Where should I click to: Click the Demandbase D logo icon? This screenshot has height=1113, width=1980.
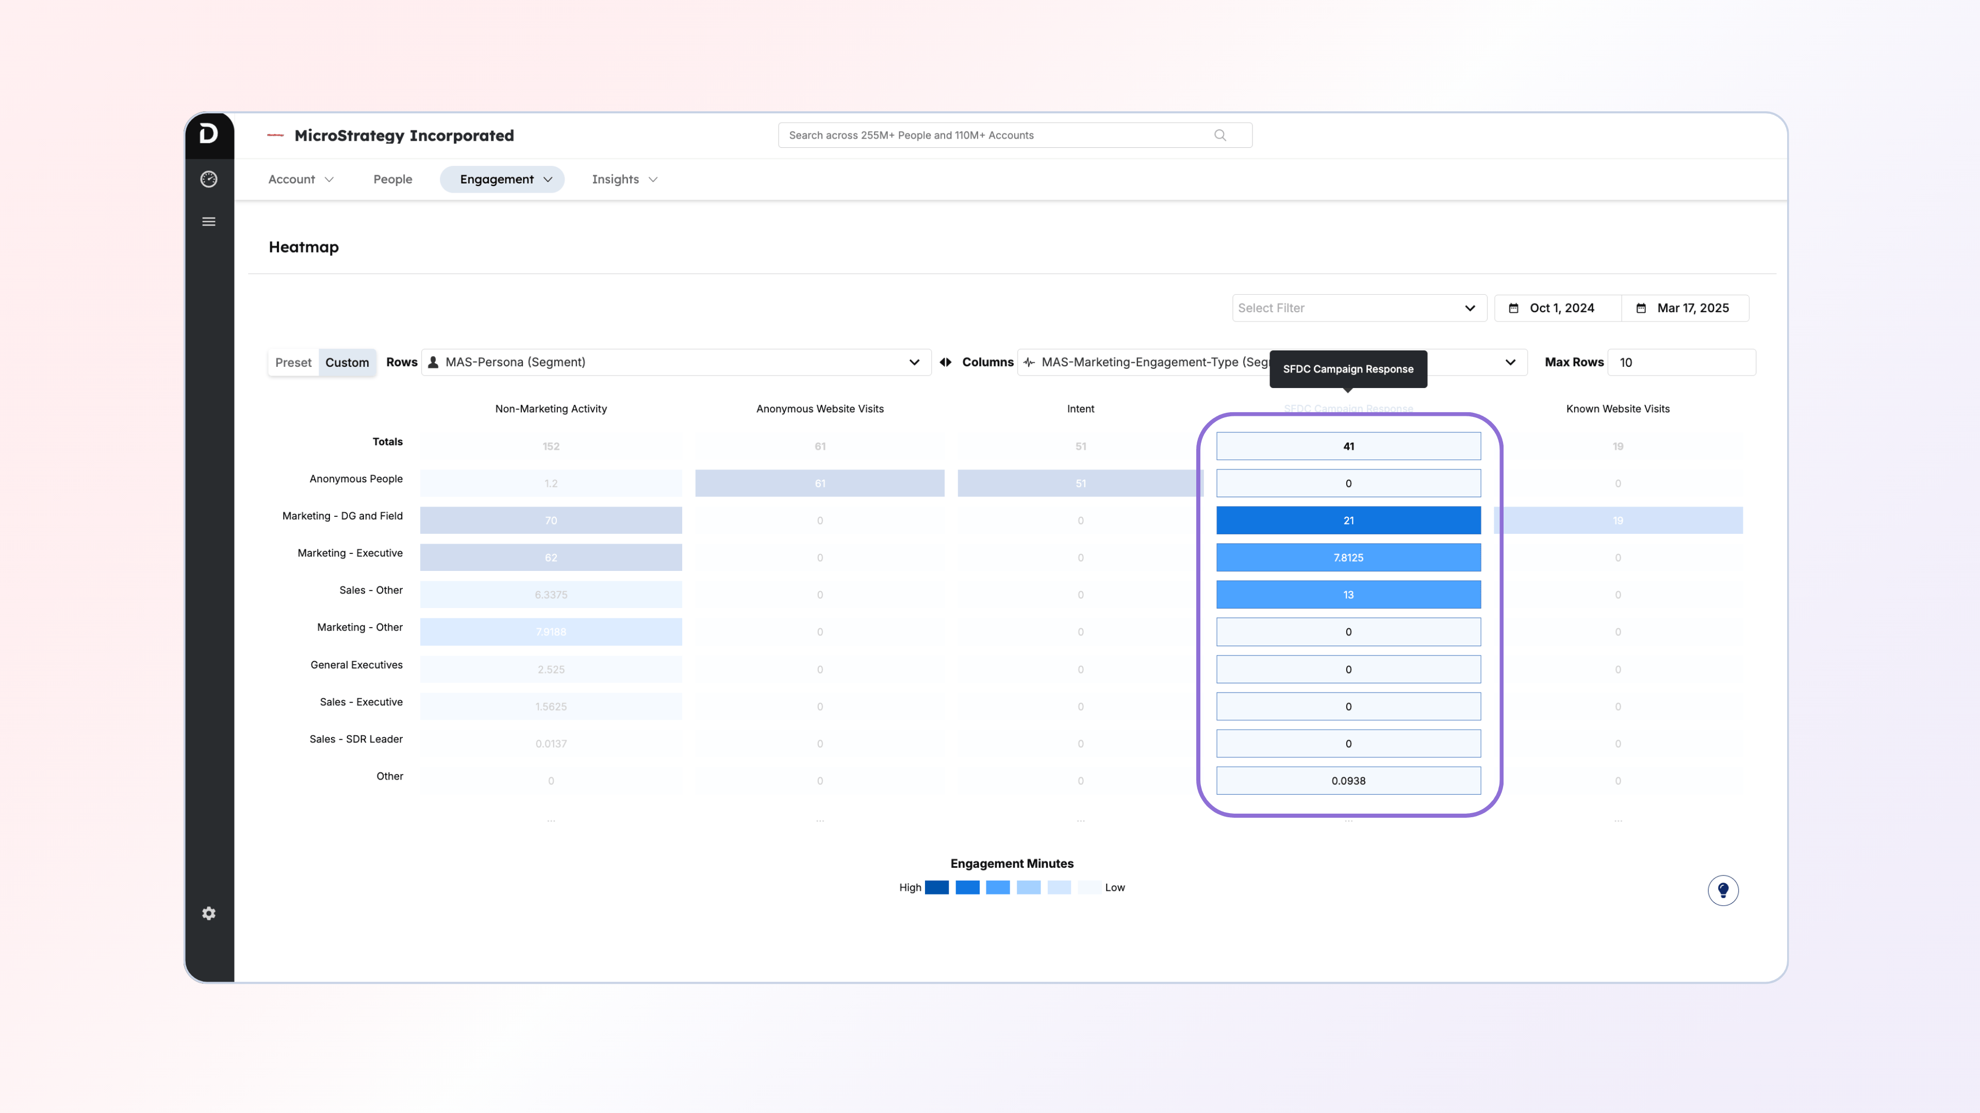tap(208, 134)
